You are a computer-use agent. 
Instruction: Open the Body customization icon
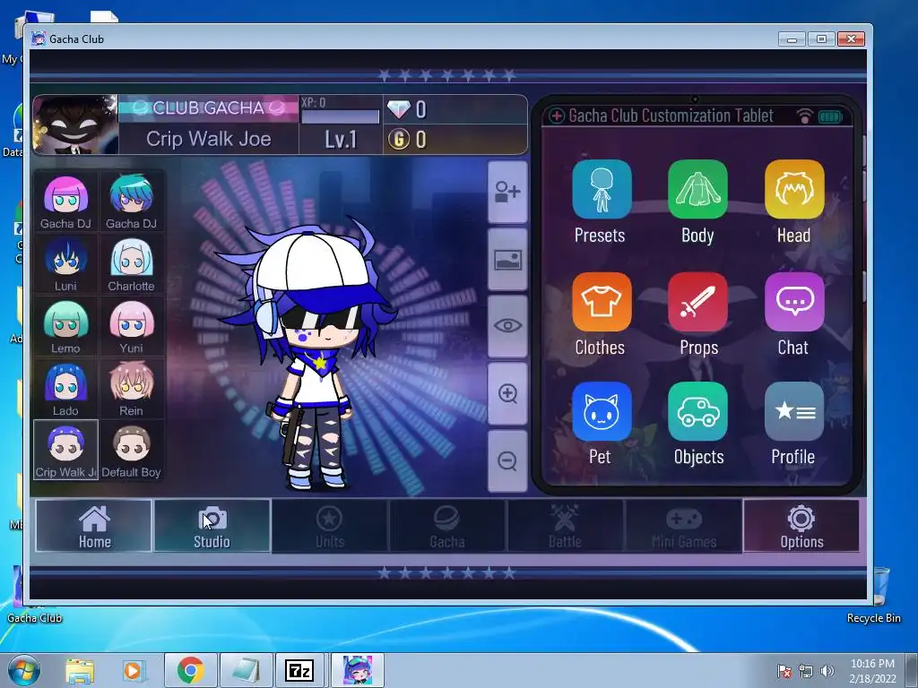click(697, 189)
